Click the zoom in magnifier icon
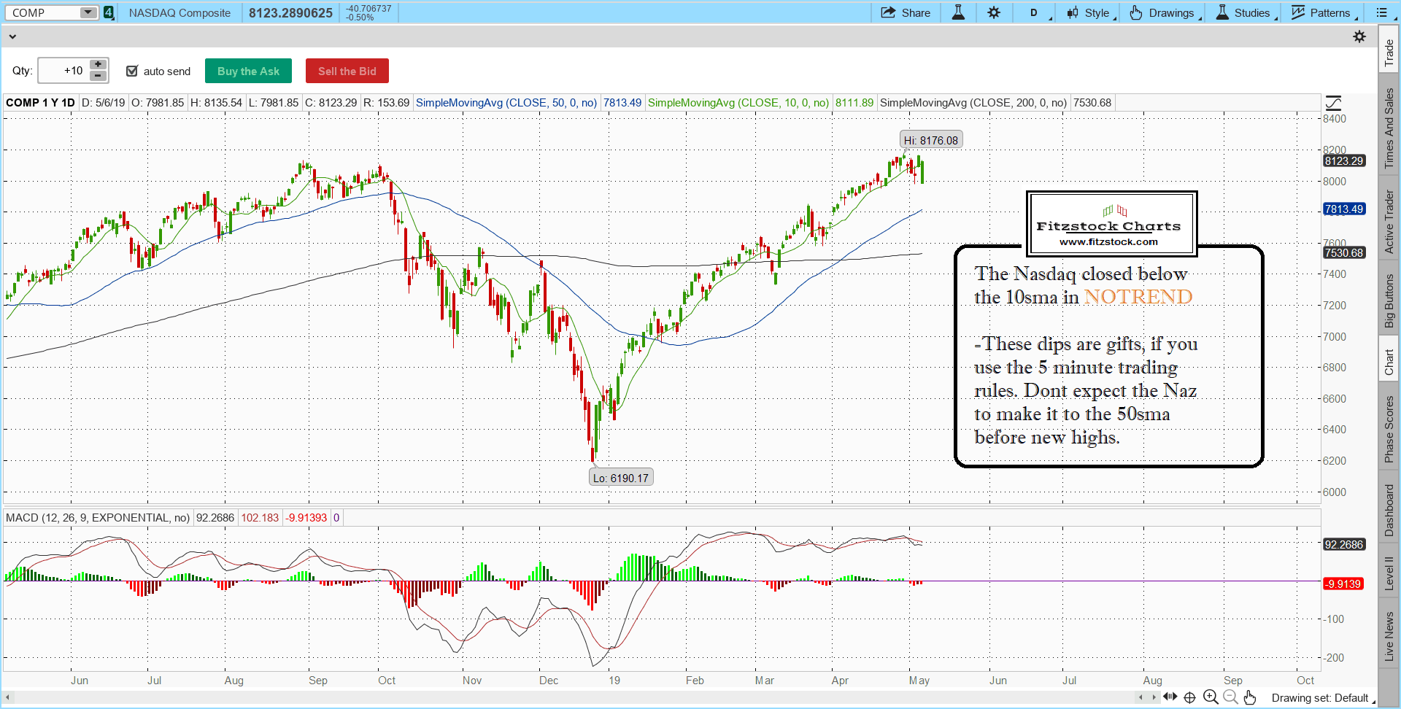The height and width of the screenshot is (709, 1401). (x=1211, y=697)
